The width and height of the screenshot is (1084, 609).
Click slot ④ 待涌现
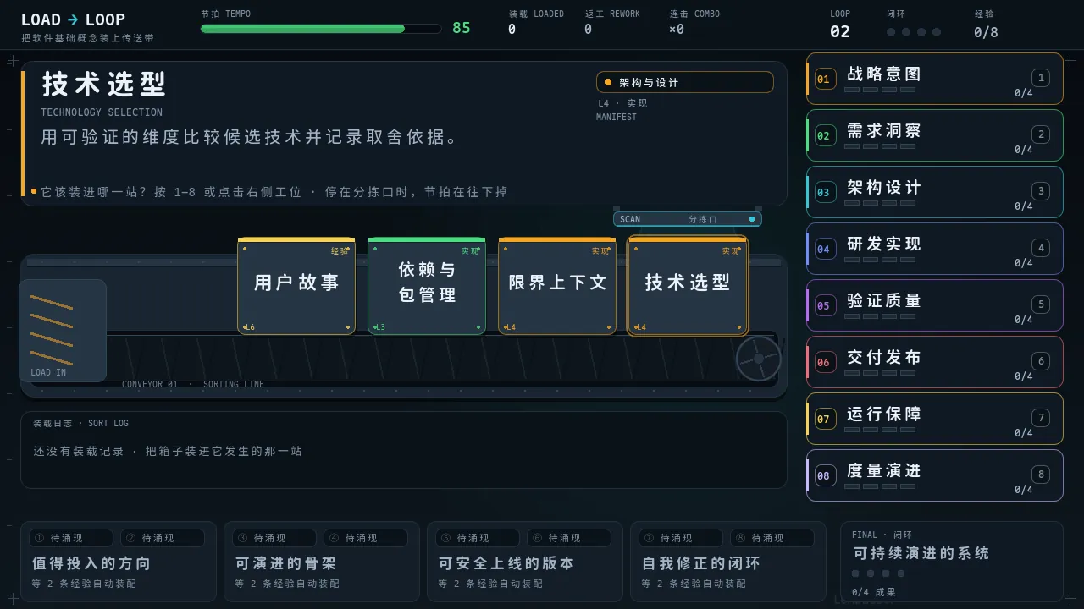pos(366,538)
